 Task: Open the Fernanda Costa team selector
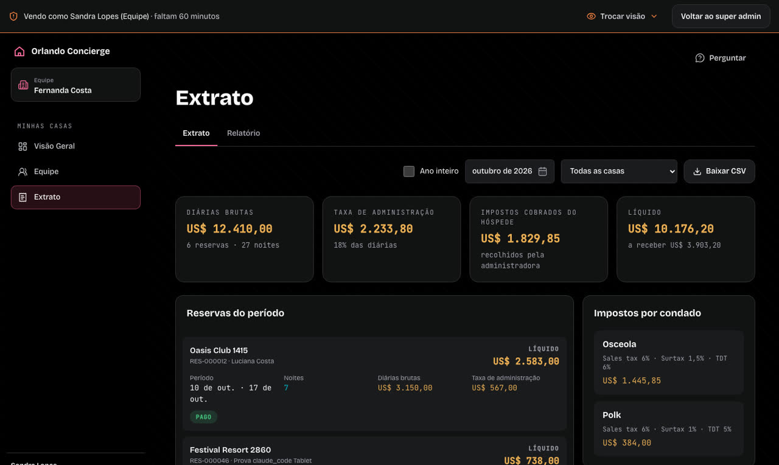click(75, 85)
